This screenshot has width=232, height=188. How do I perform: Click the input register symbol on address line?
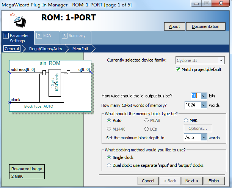pyautogui.click(x=44, y=72)
